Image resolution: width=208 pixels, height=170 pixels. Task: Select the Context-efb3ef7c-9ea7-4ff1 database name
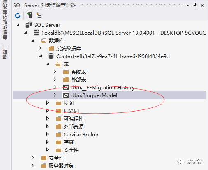[113, 56]
